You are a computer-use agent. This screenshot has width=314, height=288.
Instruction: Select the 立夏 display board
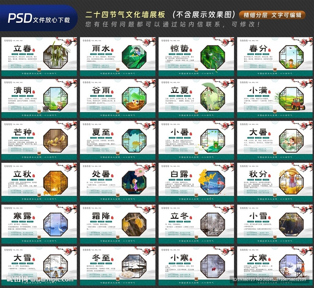(x=196, y=98)
